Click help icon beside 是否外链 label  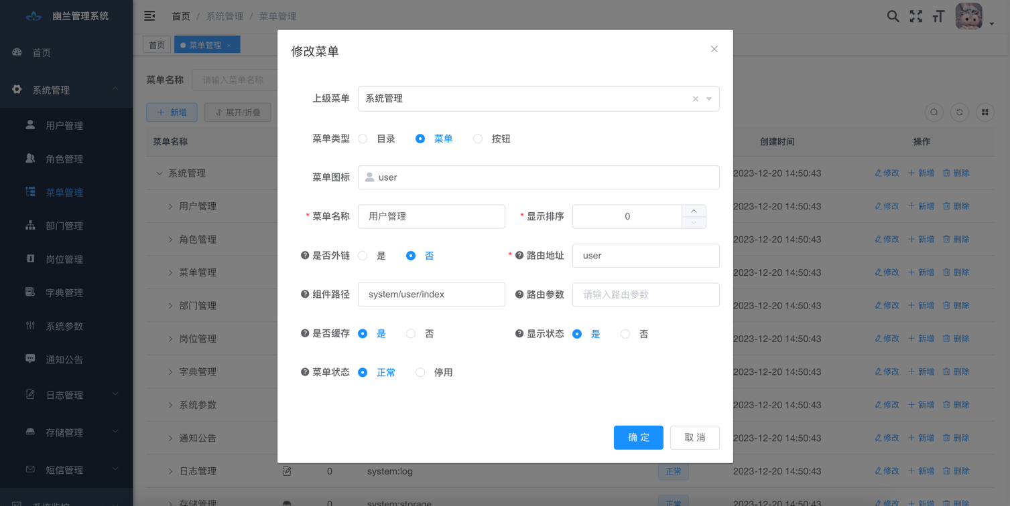click(x=305, y=256)
